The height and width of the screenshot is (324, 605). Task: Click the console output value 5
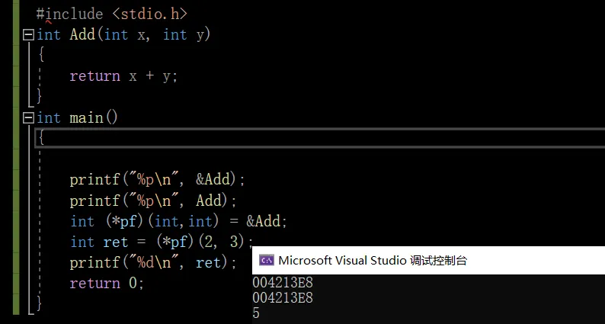(256, 313)
